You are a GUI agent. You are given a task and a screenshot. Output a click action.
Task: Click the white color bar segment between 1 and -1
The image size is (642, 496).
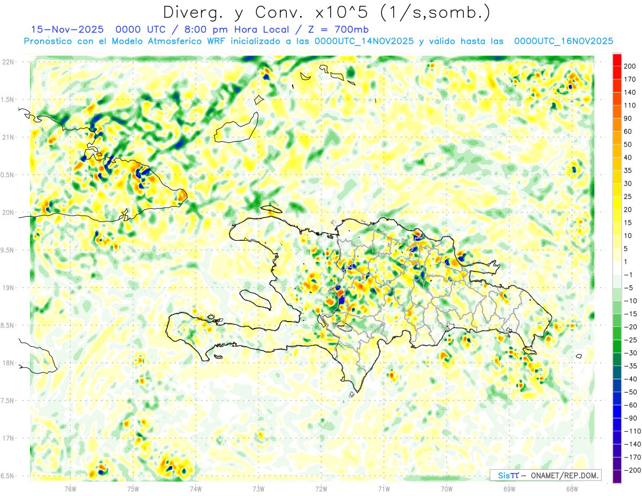[x=617, y=269]
